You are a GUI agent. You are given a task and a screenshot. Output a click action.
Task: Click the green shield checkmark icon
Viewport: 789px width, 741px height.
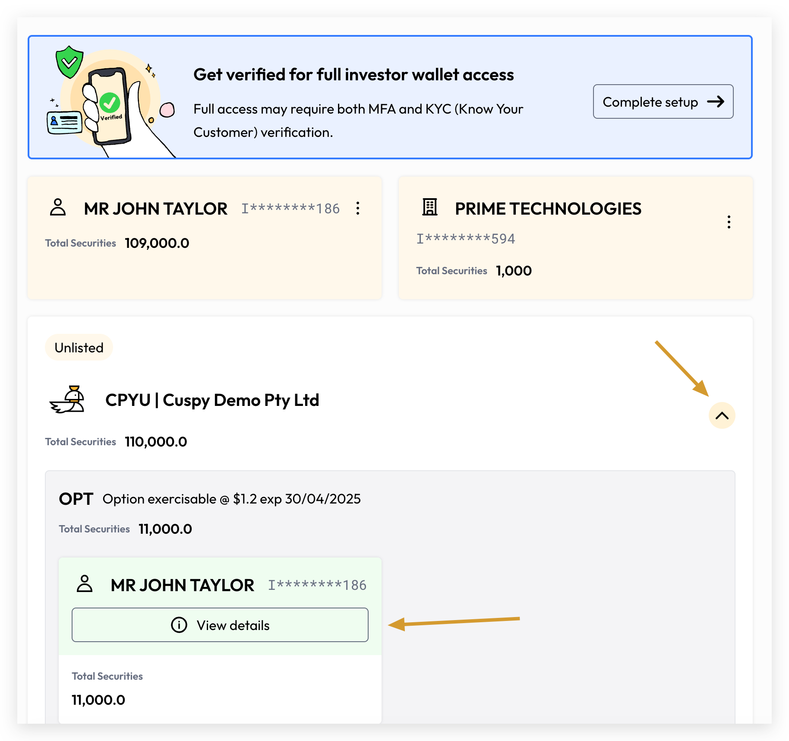pos(69,62)
